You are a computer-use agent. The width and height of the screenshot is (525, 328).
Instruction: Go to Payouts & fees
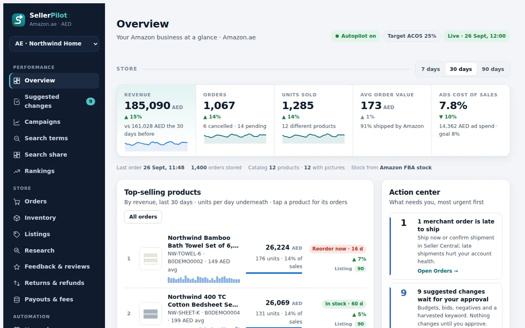54,299
